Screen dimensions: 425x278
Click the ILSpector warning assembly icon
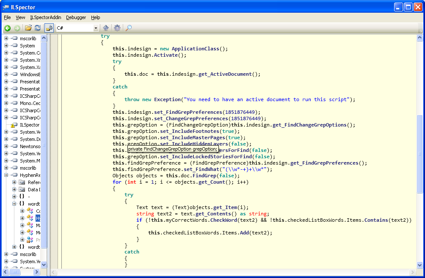14,125
